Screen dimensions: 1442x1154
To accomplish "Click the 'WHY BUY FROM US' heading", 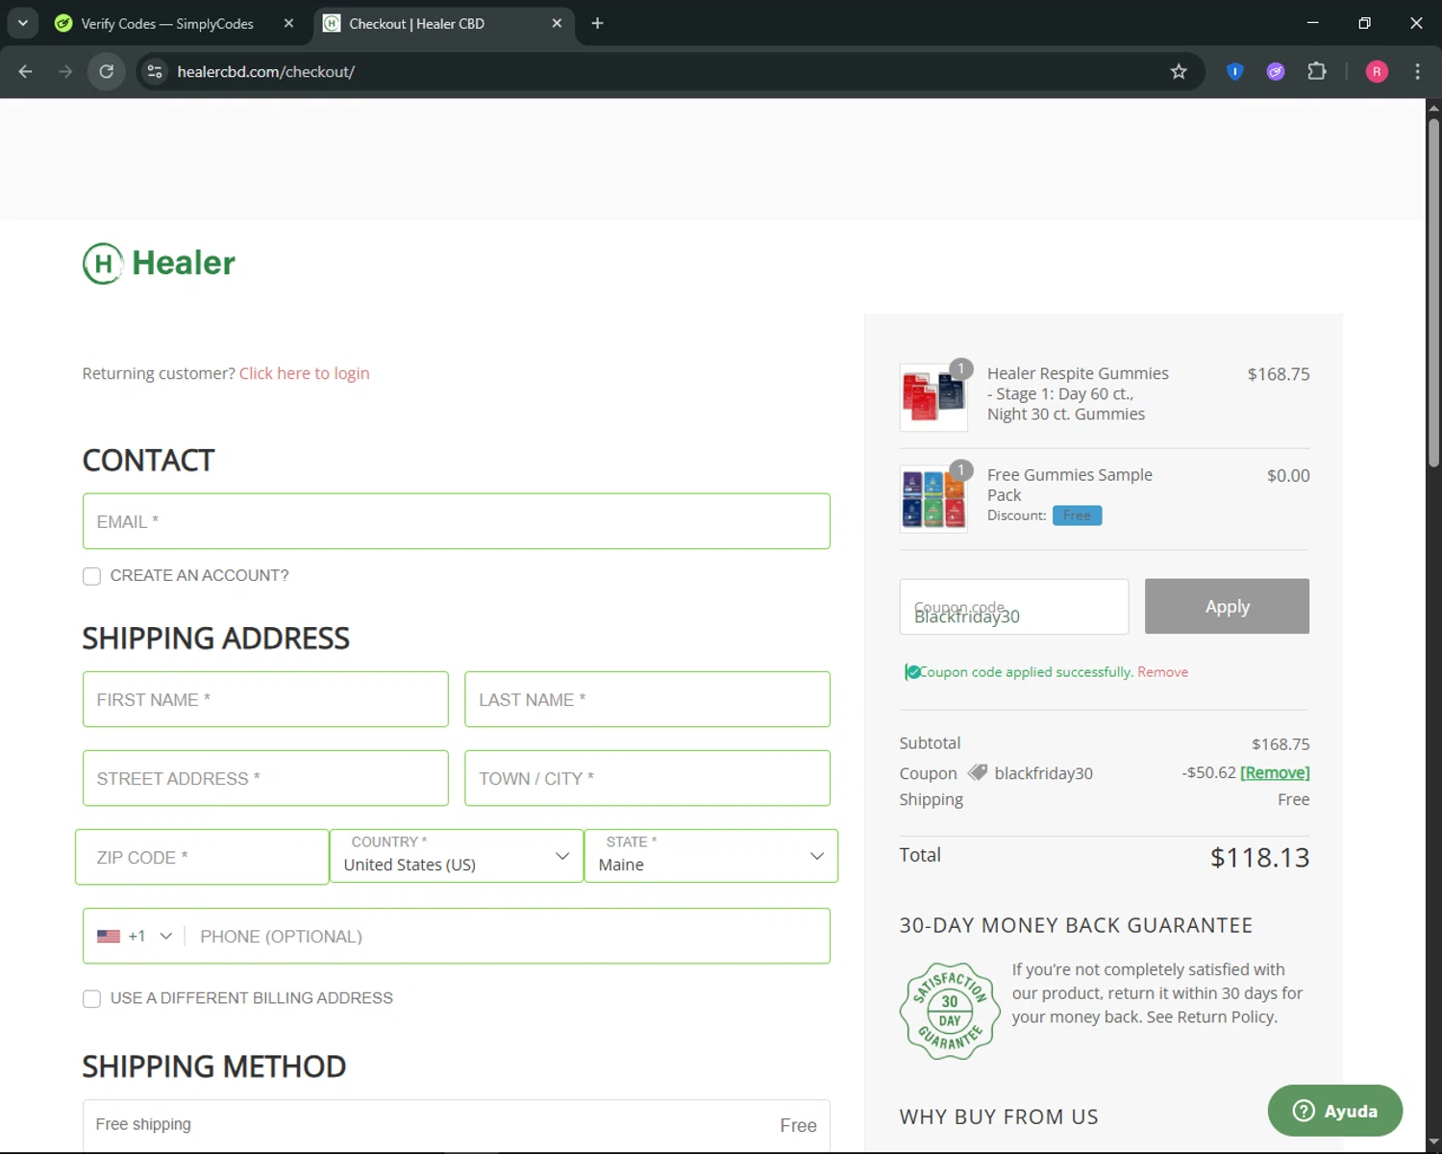I will tap(999, 1116).
